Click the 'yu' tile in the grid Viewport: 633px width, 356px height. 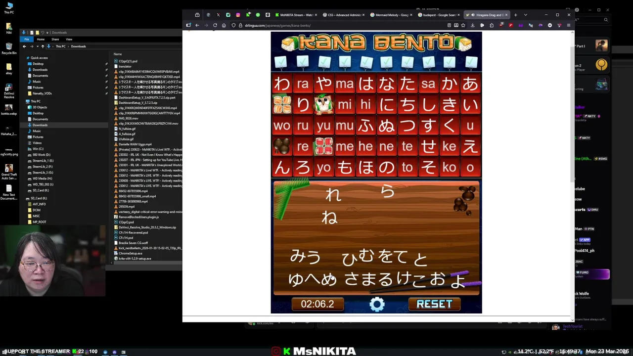coord(324,126)
